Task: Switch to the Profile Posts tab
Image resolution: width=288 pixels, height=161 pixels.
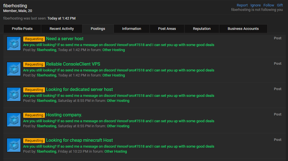Action: [x=22, y=29]
